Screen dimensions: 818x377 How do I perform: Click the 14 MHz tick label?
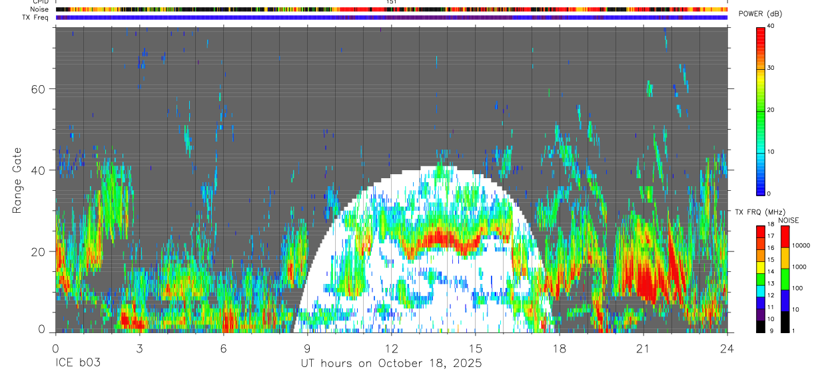(x=771, y=272)
